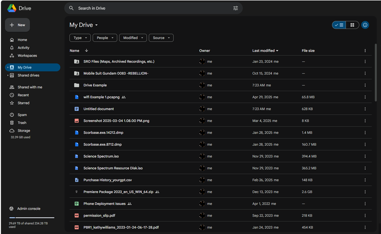Open the Admin console link

click(29, 209)
